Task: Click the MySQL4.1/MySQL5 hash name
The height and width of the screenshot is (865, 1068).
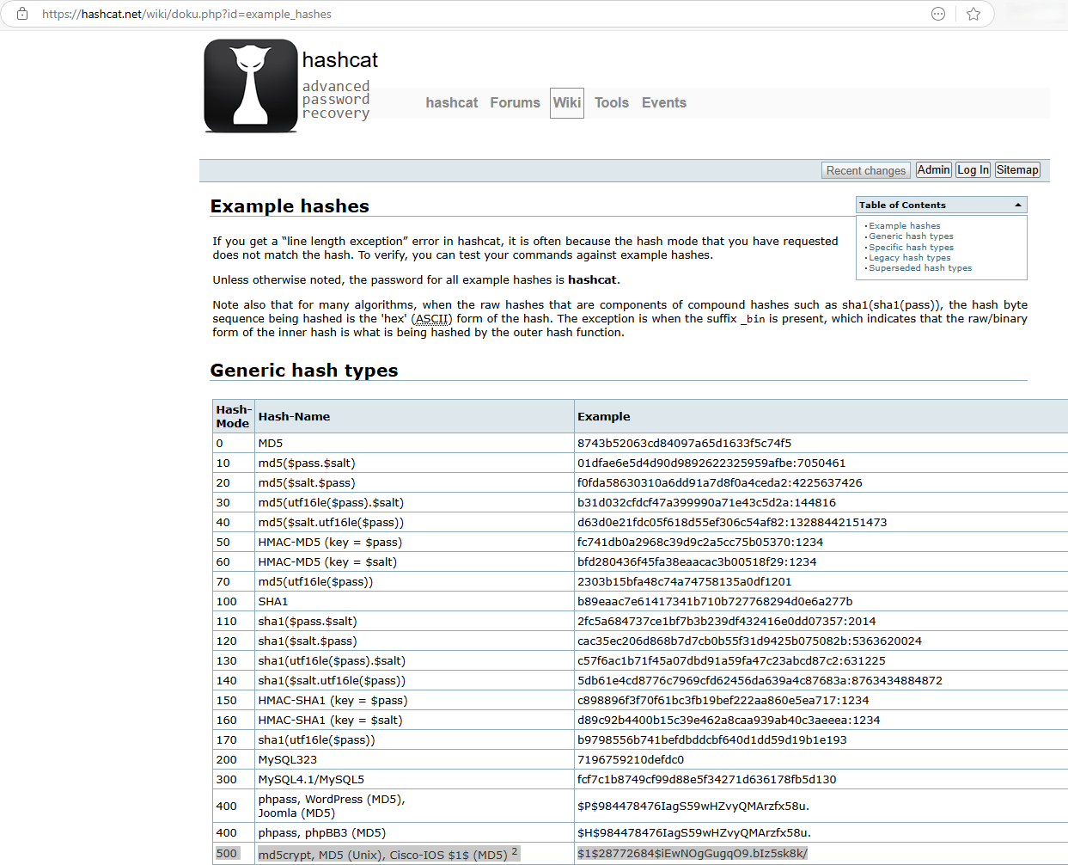Action: click(311, 780)
